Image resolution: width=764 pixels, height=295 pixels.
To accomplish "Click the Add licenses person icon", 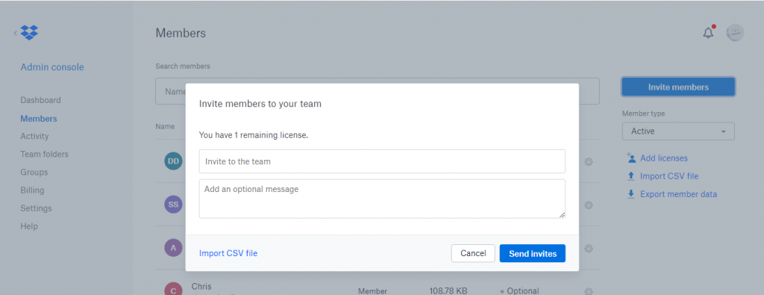I will (x=631, y=158).
